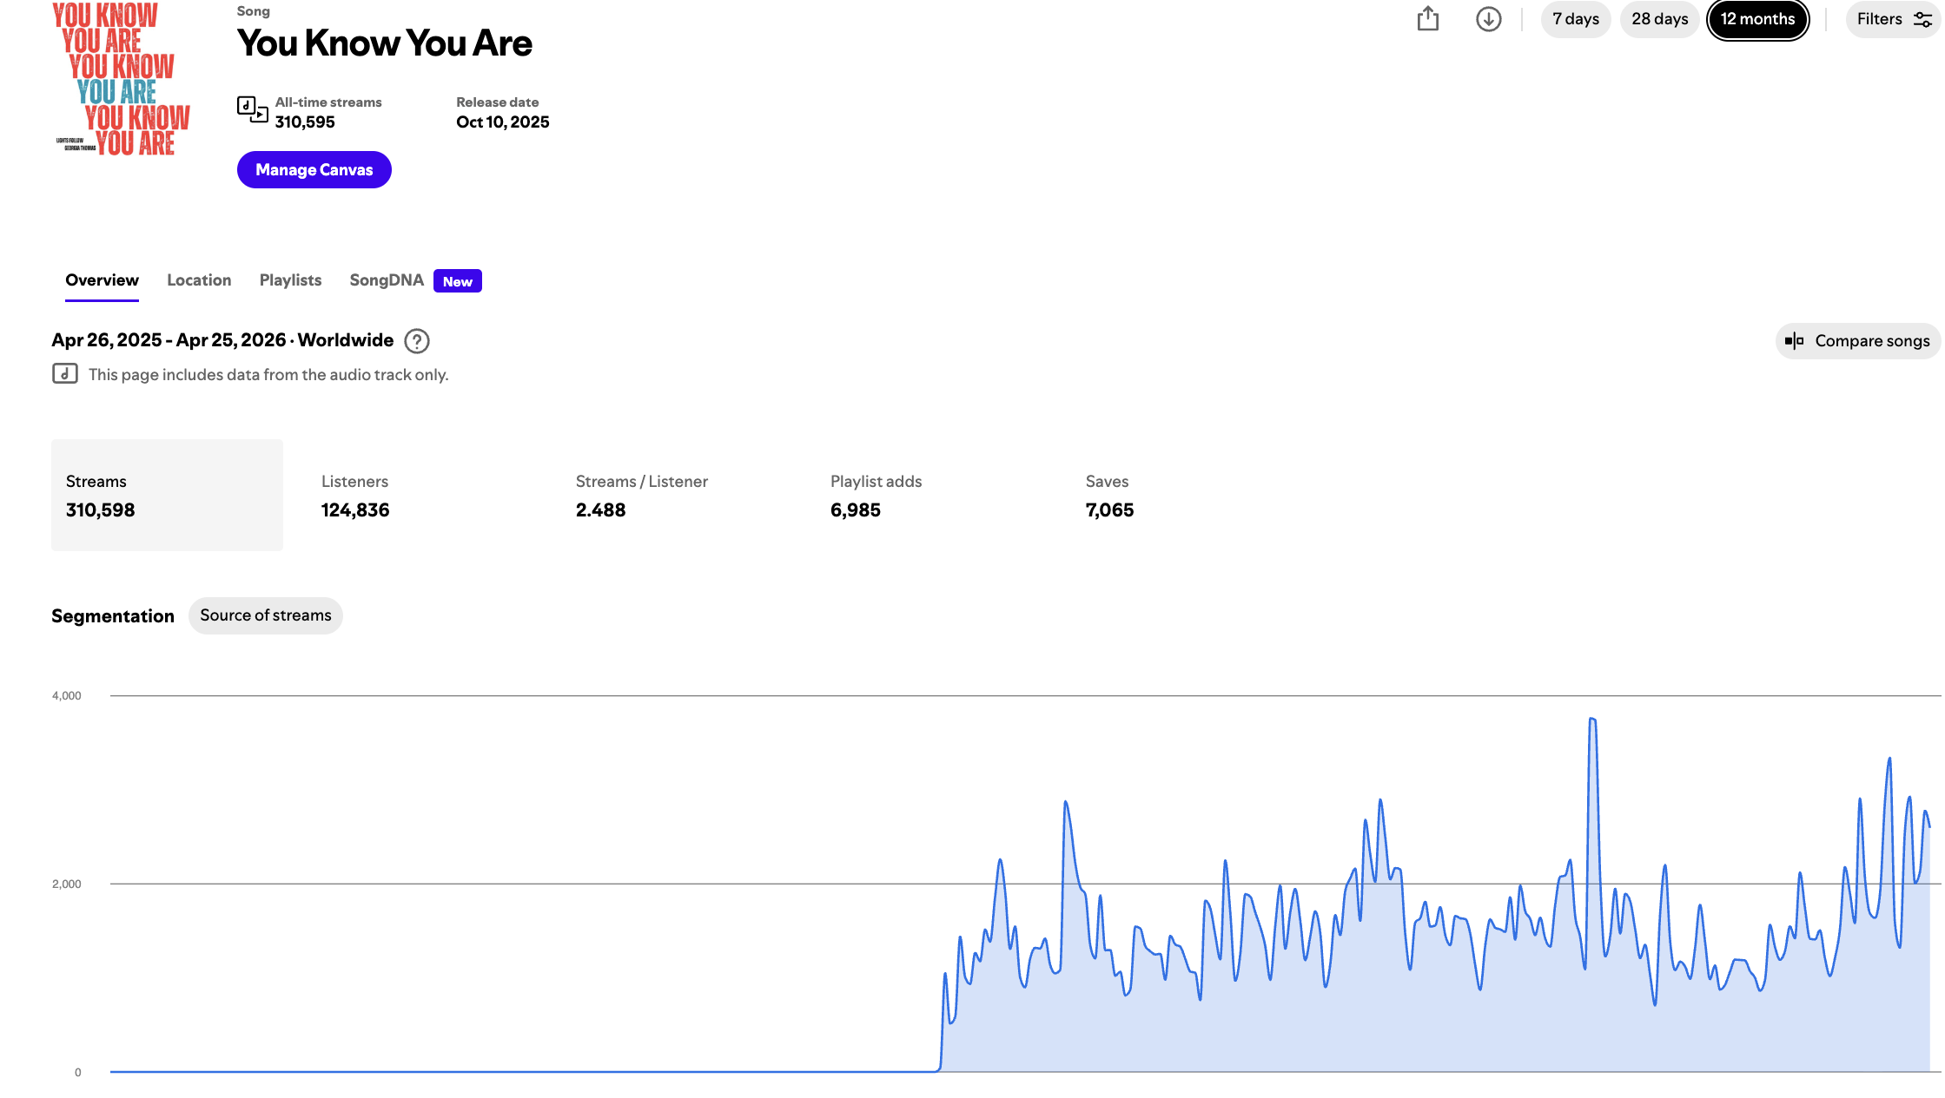1945x1098 pixels.
Task: Click the highest peak on streams chart
Action: tap(1592, 720)
